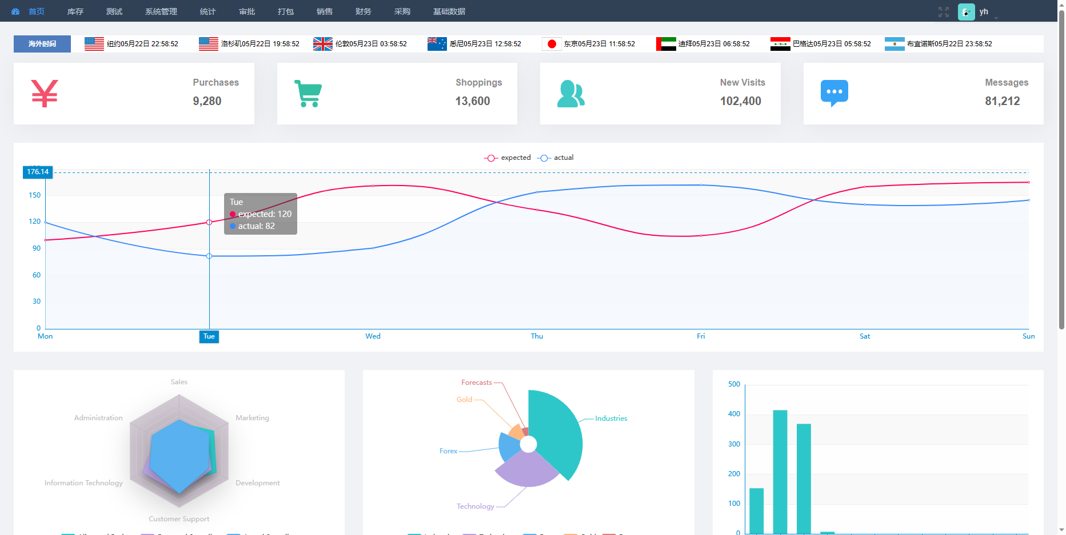The width and height of the screenshot is (1066, 535).
Task: Click the Iraqi flag next to 巴格达
Action: (780, 44)
